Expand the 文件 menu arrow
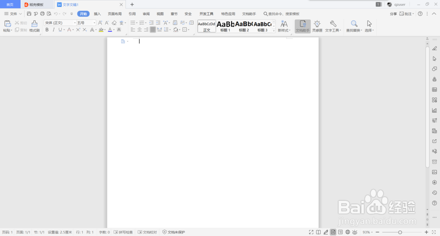 [x=21, y=14]
